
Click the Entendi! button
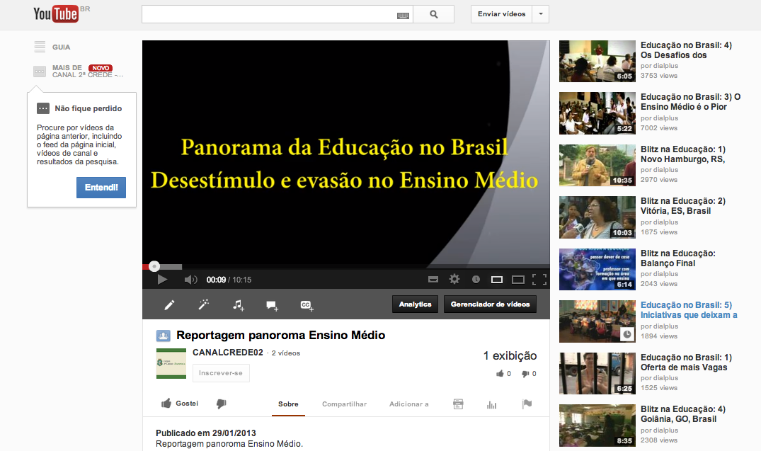tap(101, 188)
